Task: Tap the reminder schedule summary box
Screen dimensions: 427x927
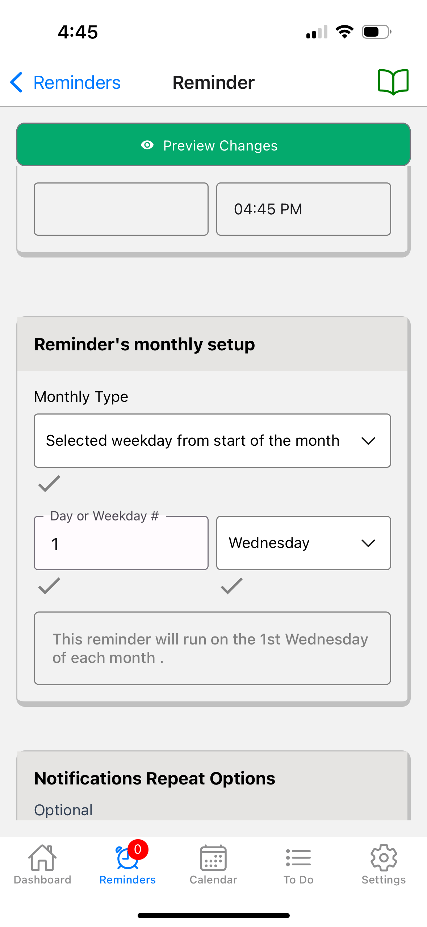Action: (x=212, y=648)
